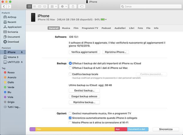
Task: Select the Arancio orange tag
Action: (x=10, y=77)
